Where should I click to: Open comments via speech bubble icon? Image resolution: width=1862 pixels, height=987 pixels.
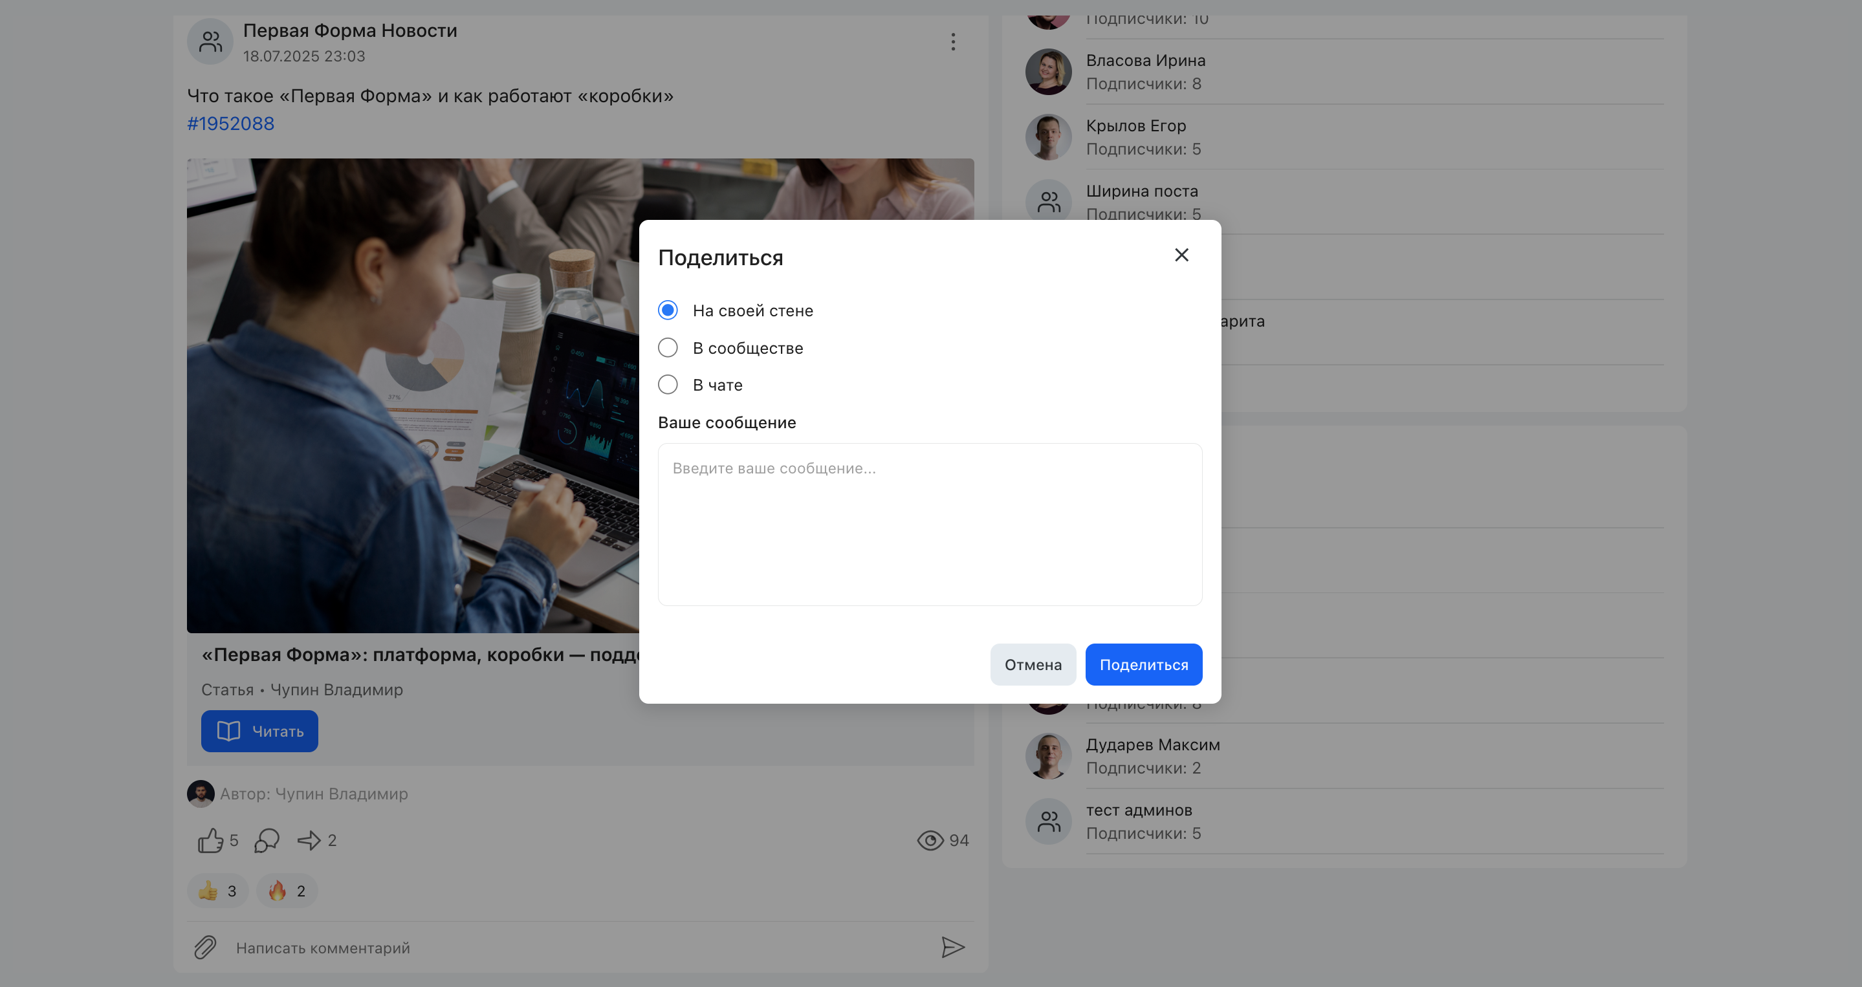pos(267,840)
